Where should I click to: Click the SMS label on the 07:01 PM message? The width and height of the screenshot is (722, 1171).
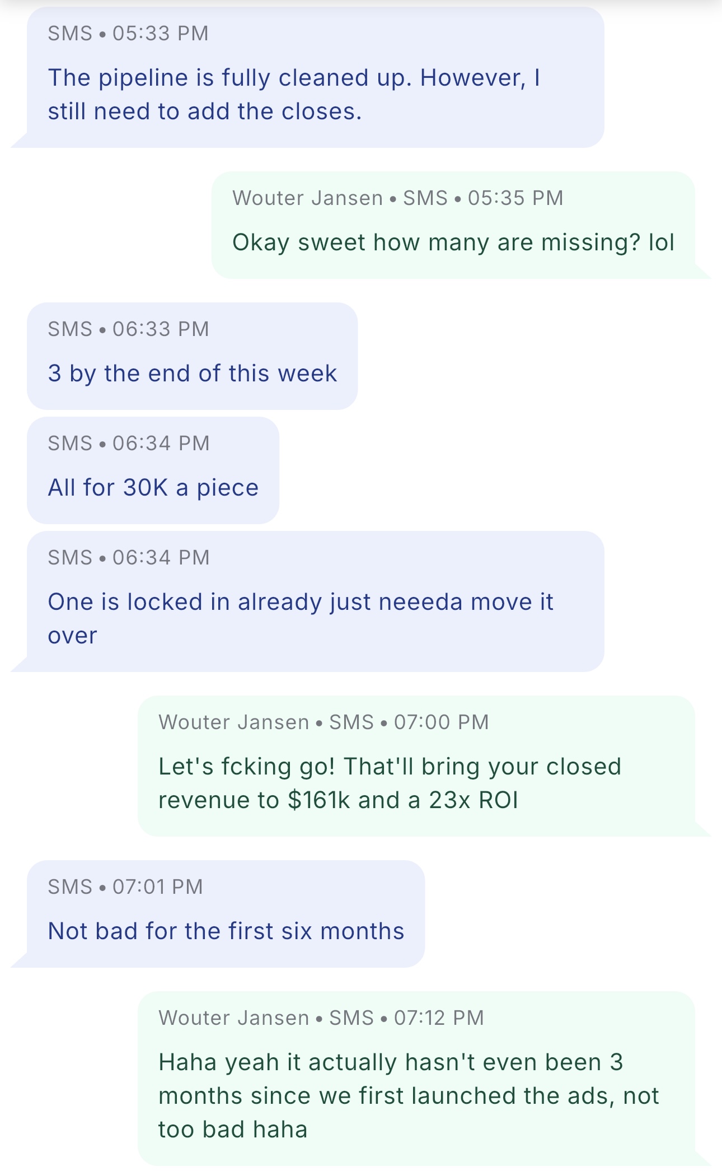coord(70,887)
